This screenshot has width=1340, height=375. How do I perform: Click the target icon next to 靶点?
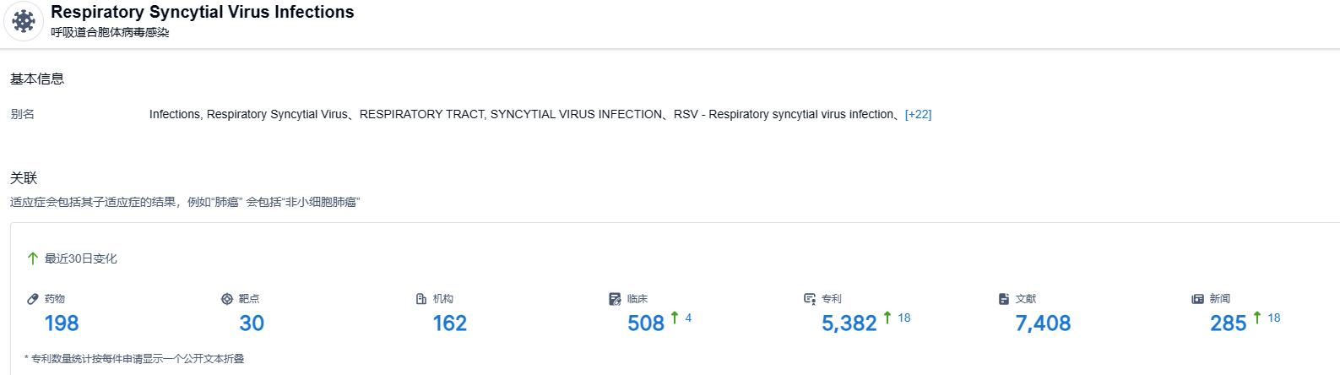(227, 299)
